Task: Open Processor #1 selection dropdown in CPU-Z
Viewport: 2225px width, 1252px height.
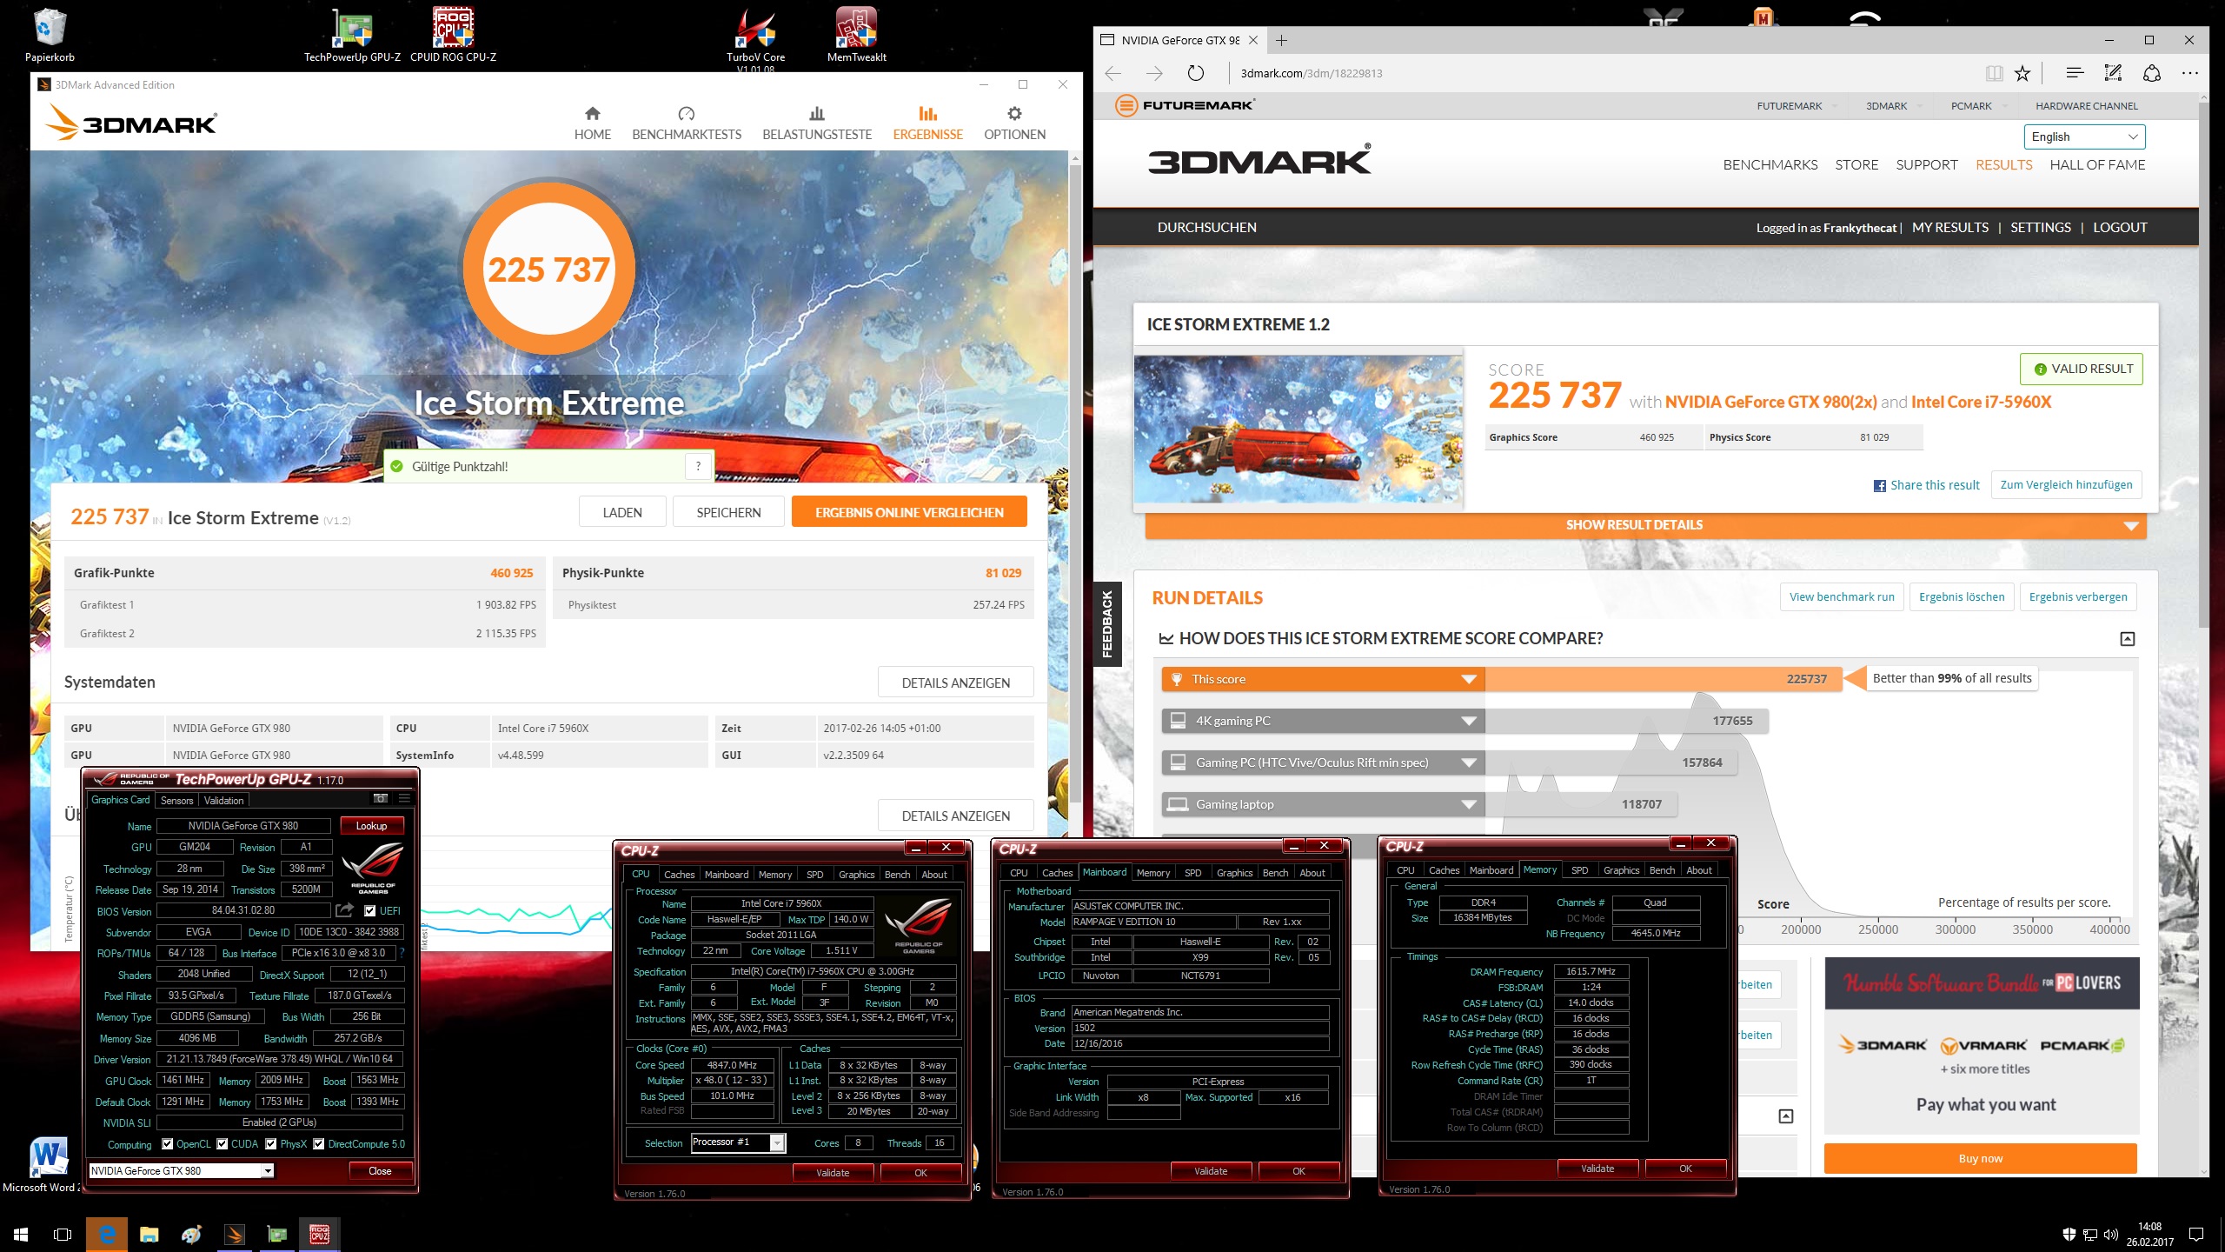Action: pyautogui.click(x=777, y=1142)
